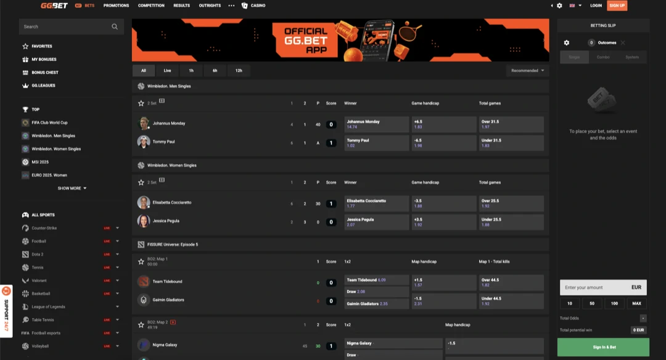666x360 pixels.
Task: Switch to 12h filter tab
Action: click(239, 70)
